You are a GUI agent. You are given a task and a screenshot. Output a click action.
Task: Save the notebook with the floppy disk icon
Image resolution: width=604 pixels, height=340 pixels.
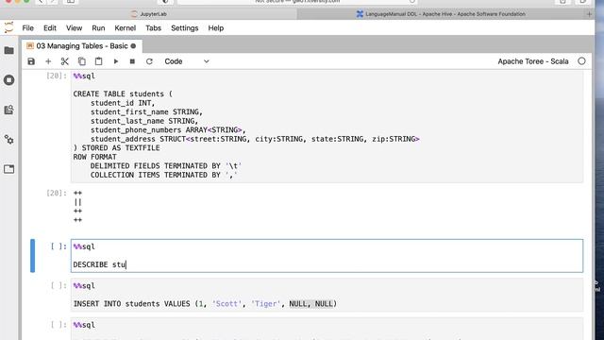coord(31,61)
